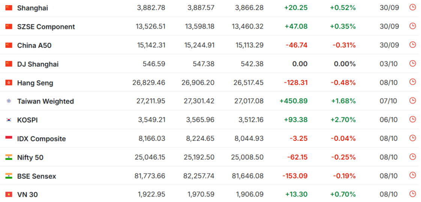Screen dimensions: 421x202
Task: Click the clock icon in KOSPI row
Action: pos(412,119)
